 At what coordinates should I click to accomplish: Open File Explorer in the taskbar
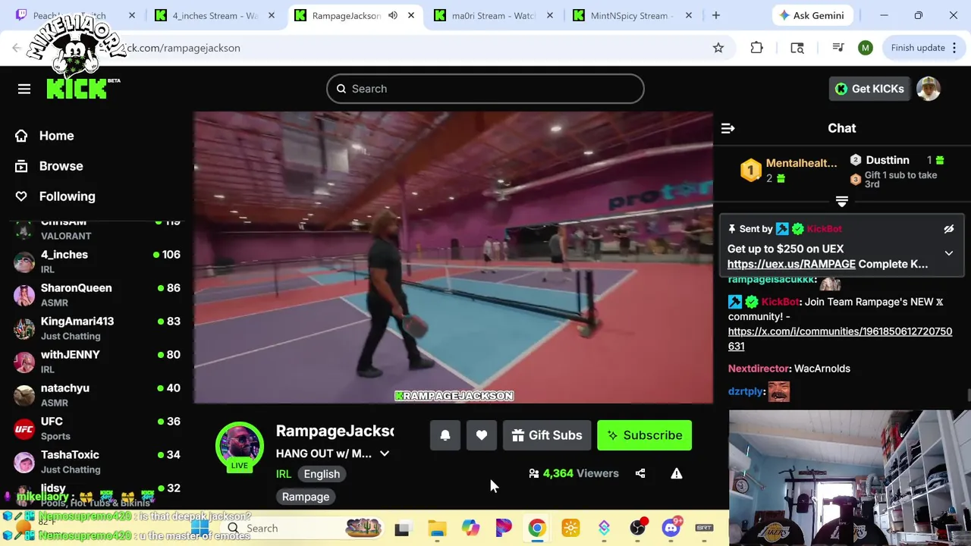pos(437,528)
